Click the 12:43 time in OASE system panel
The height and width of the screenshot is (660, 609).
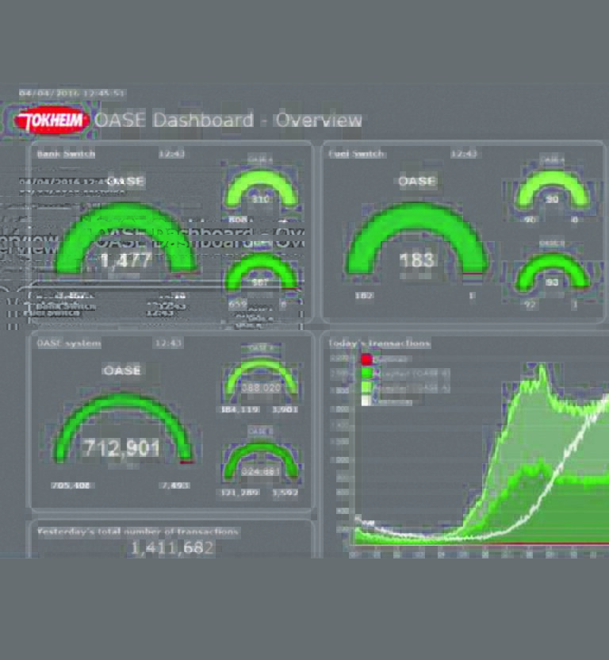(168, 343)
